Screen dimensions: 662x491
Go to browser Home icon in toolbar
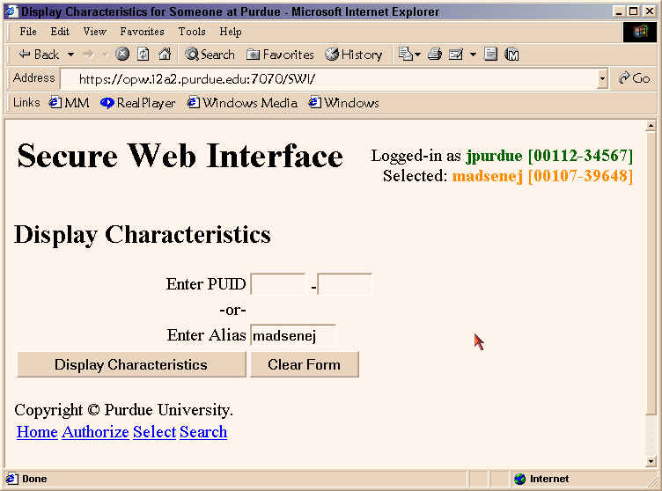coord(164,55)
